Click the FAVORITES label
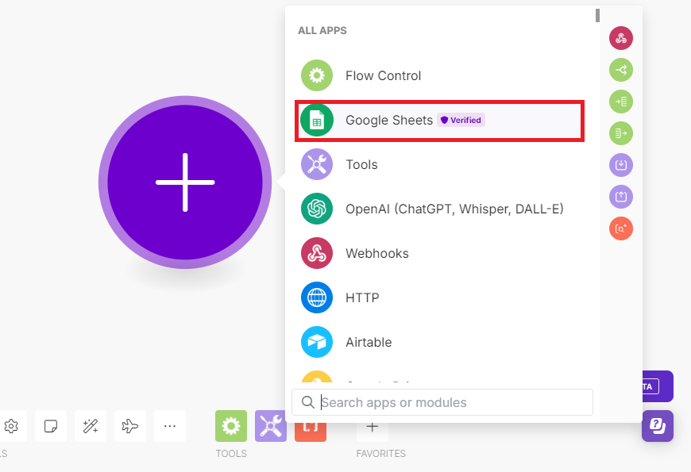The image size is (691, 472). (x=380, y=454)
